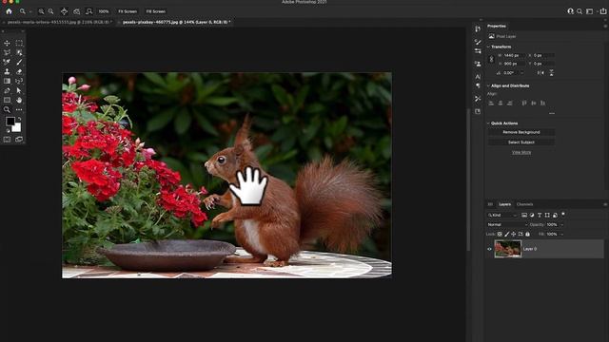Select the Path Selection arrow tool
Image resolution: width=609 pixels, height=342 pixels.
tap(19, 90)
